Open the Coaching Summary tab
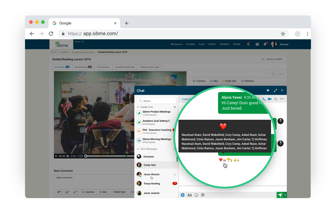This screenshot has width=336, height=210. pos(125,67)
